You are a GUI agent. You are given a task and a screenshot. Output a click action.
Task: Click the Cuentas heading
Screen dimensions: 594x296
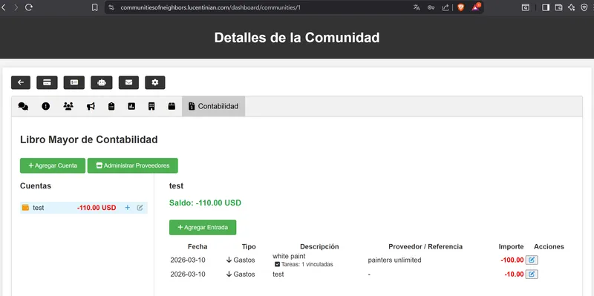pos(36,186)
